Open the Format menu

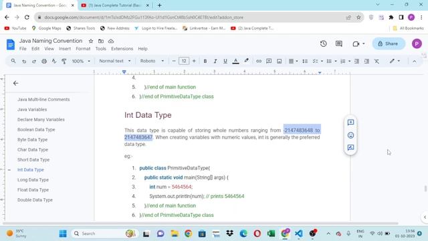(83, 49)
